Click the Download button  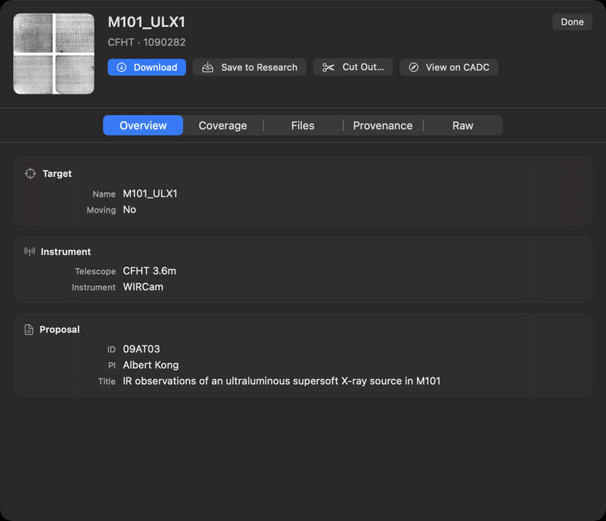146,67
